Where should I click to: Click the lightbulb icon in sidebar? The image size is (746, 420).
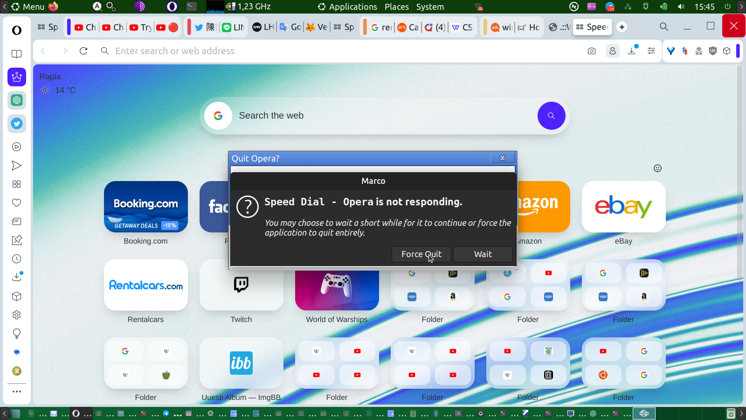(17, 334)
